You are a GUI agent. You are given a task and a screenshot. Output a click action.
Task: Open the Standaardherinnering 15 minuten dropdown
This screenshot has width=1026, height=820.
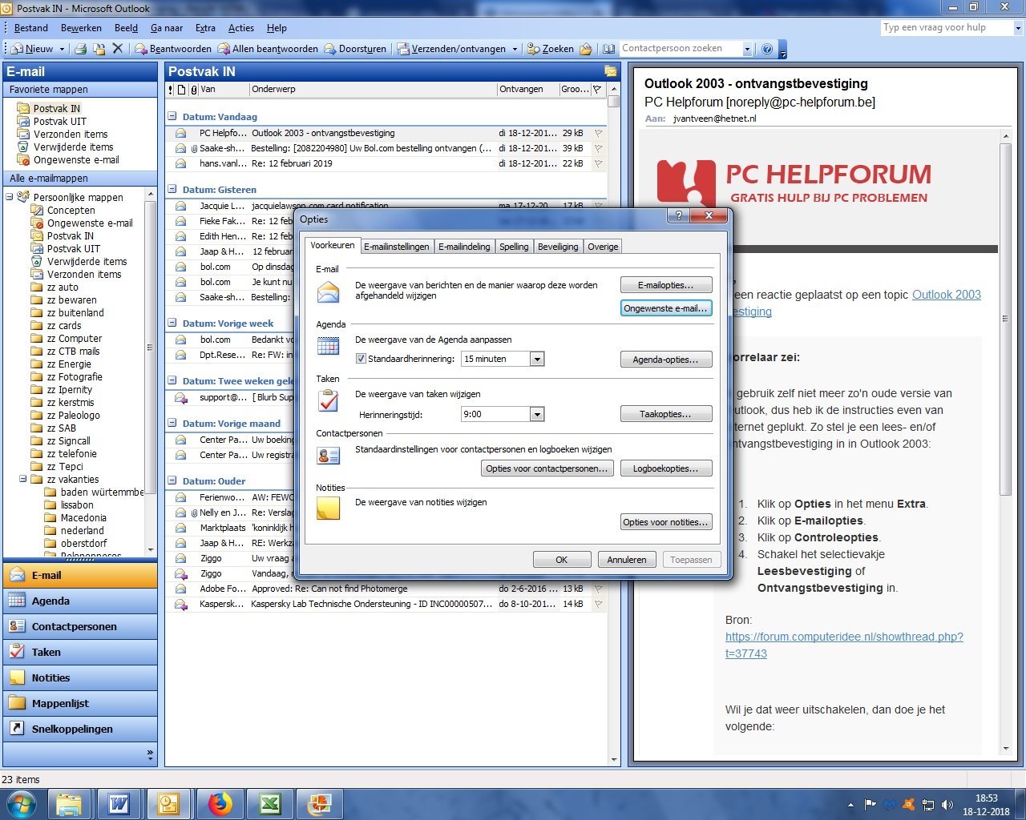tap(537, 359)
